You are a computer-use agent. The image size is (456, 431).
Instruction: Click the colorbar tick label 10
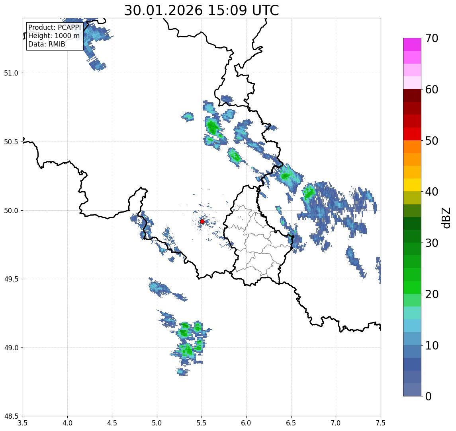pos(432,346)
